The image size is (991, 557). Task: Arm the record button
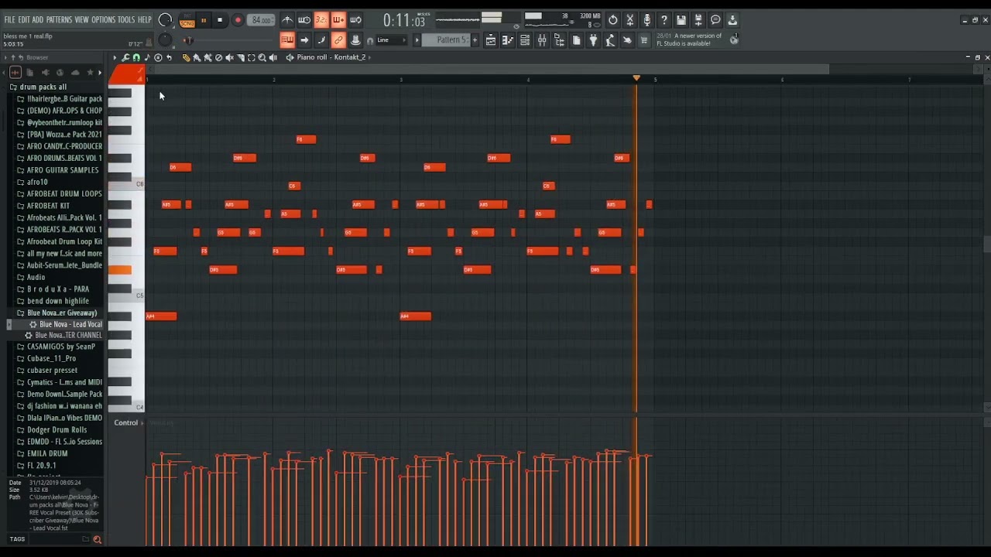coord(238,20)
